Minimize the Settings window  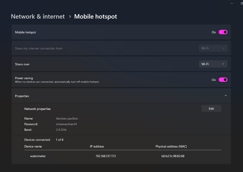(231, 4)
